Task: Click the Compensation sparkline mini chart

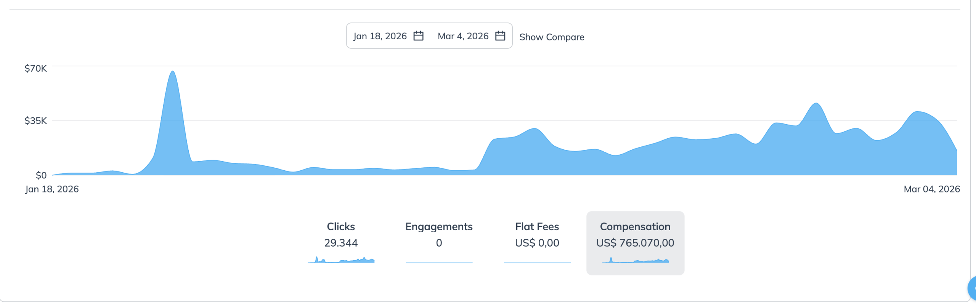Action: [635, 261]
